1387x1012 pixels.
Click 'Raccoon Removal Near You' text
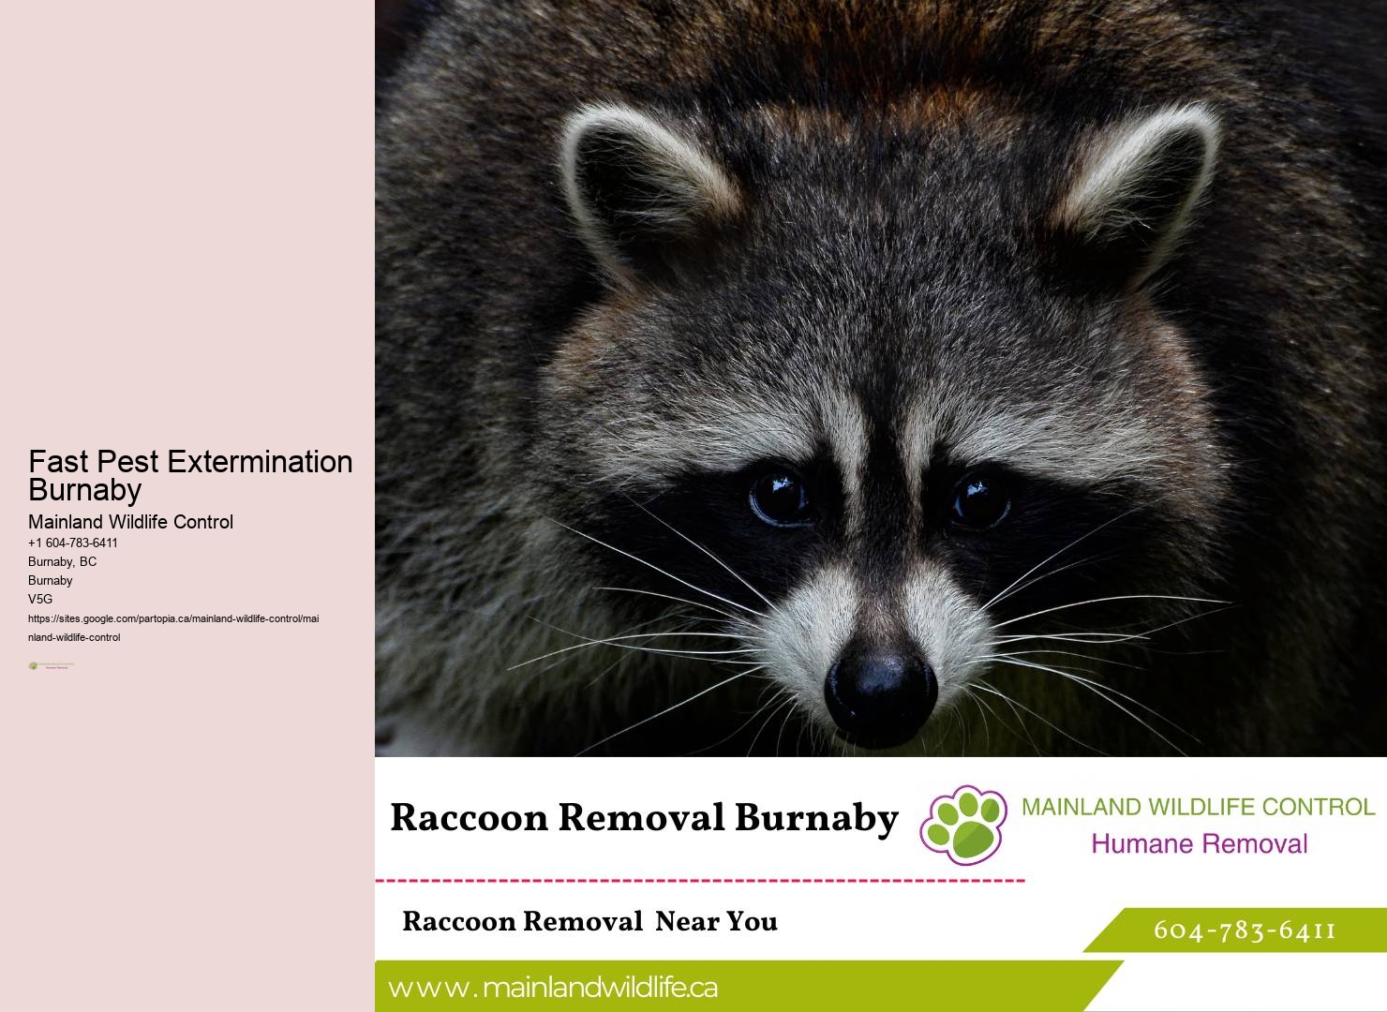click(x=589, y=921)
